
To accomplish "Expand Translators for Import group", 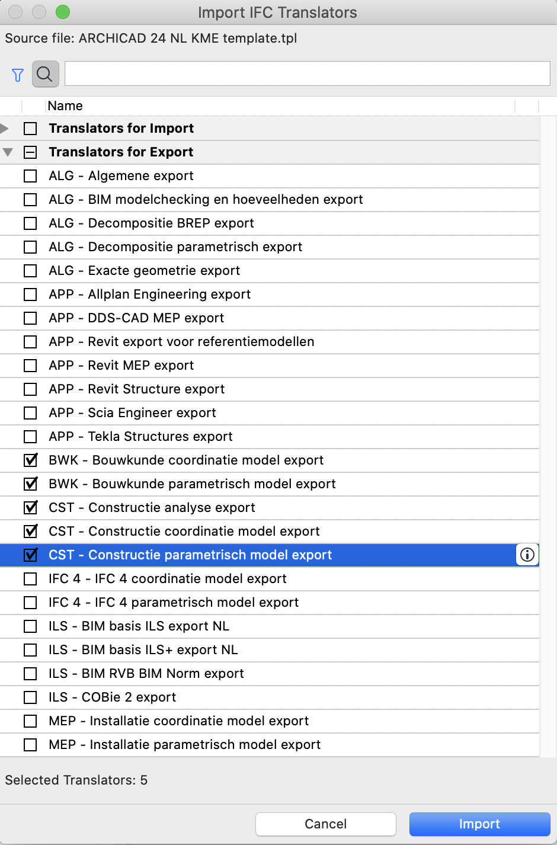I will click(x=5, y=128).
